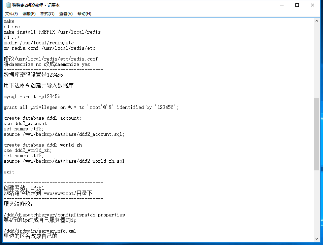Minimize the Notepad window

click(x=282, y=5)
